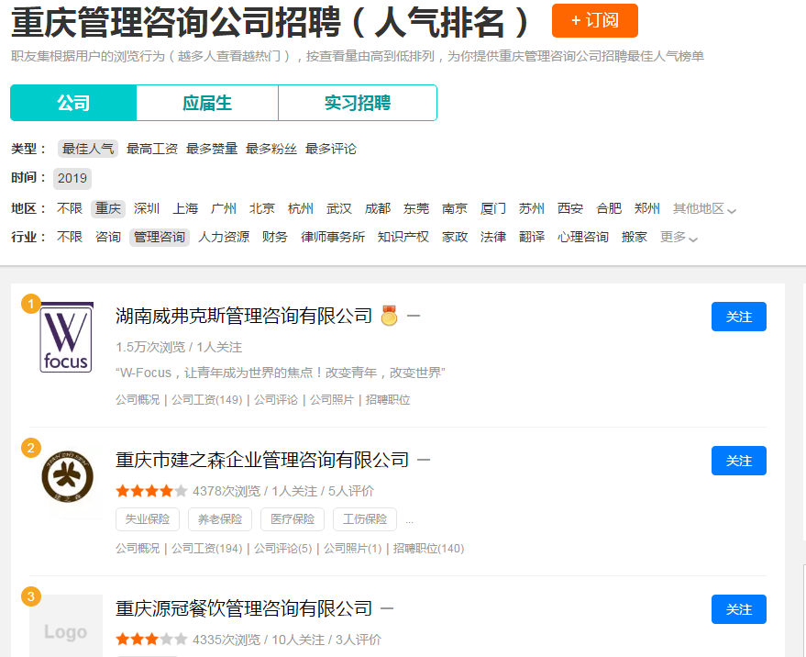Viewport: 806px width, 657px height.
Task: Choose 不限 in the 地区 filter row
Action: [70, 208]
